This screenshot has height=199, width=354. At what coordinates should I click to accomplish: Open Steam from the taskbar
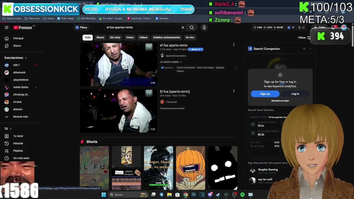tap(218, 195)
